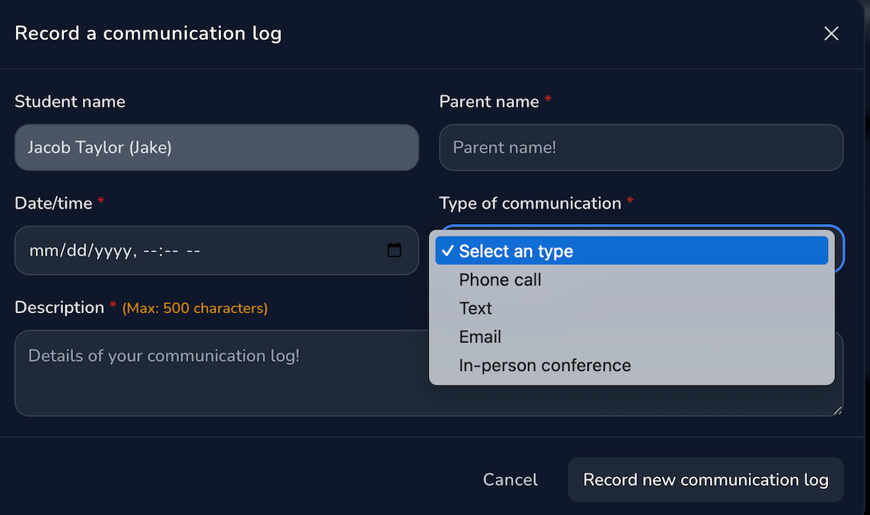Click Record new communication log
Screen dimensions: 870x515
click(x=705, y=479)
